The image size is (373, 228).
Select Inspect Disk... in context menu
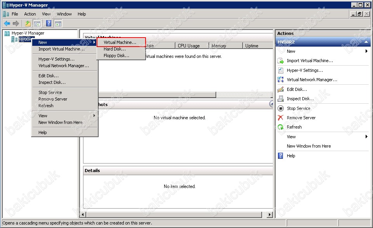tap(64, 82)
